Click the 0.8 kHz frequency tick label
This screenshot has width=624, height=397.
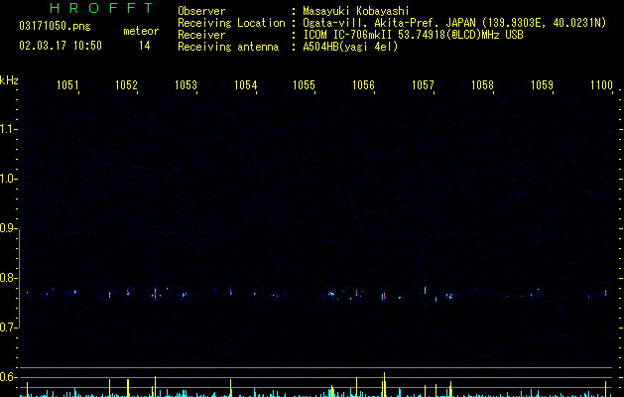8,278
